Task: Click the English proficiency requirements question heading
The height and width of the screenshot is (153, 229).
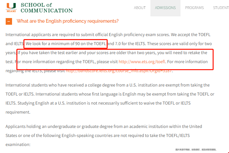Action: pos(68,21)
